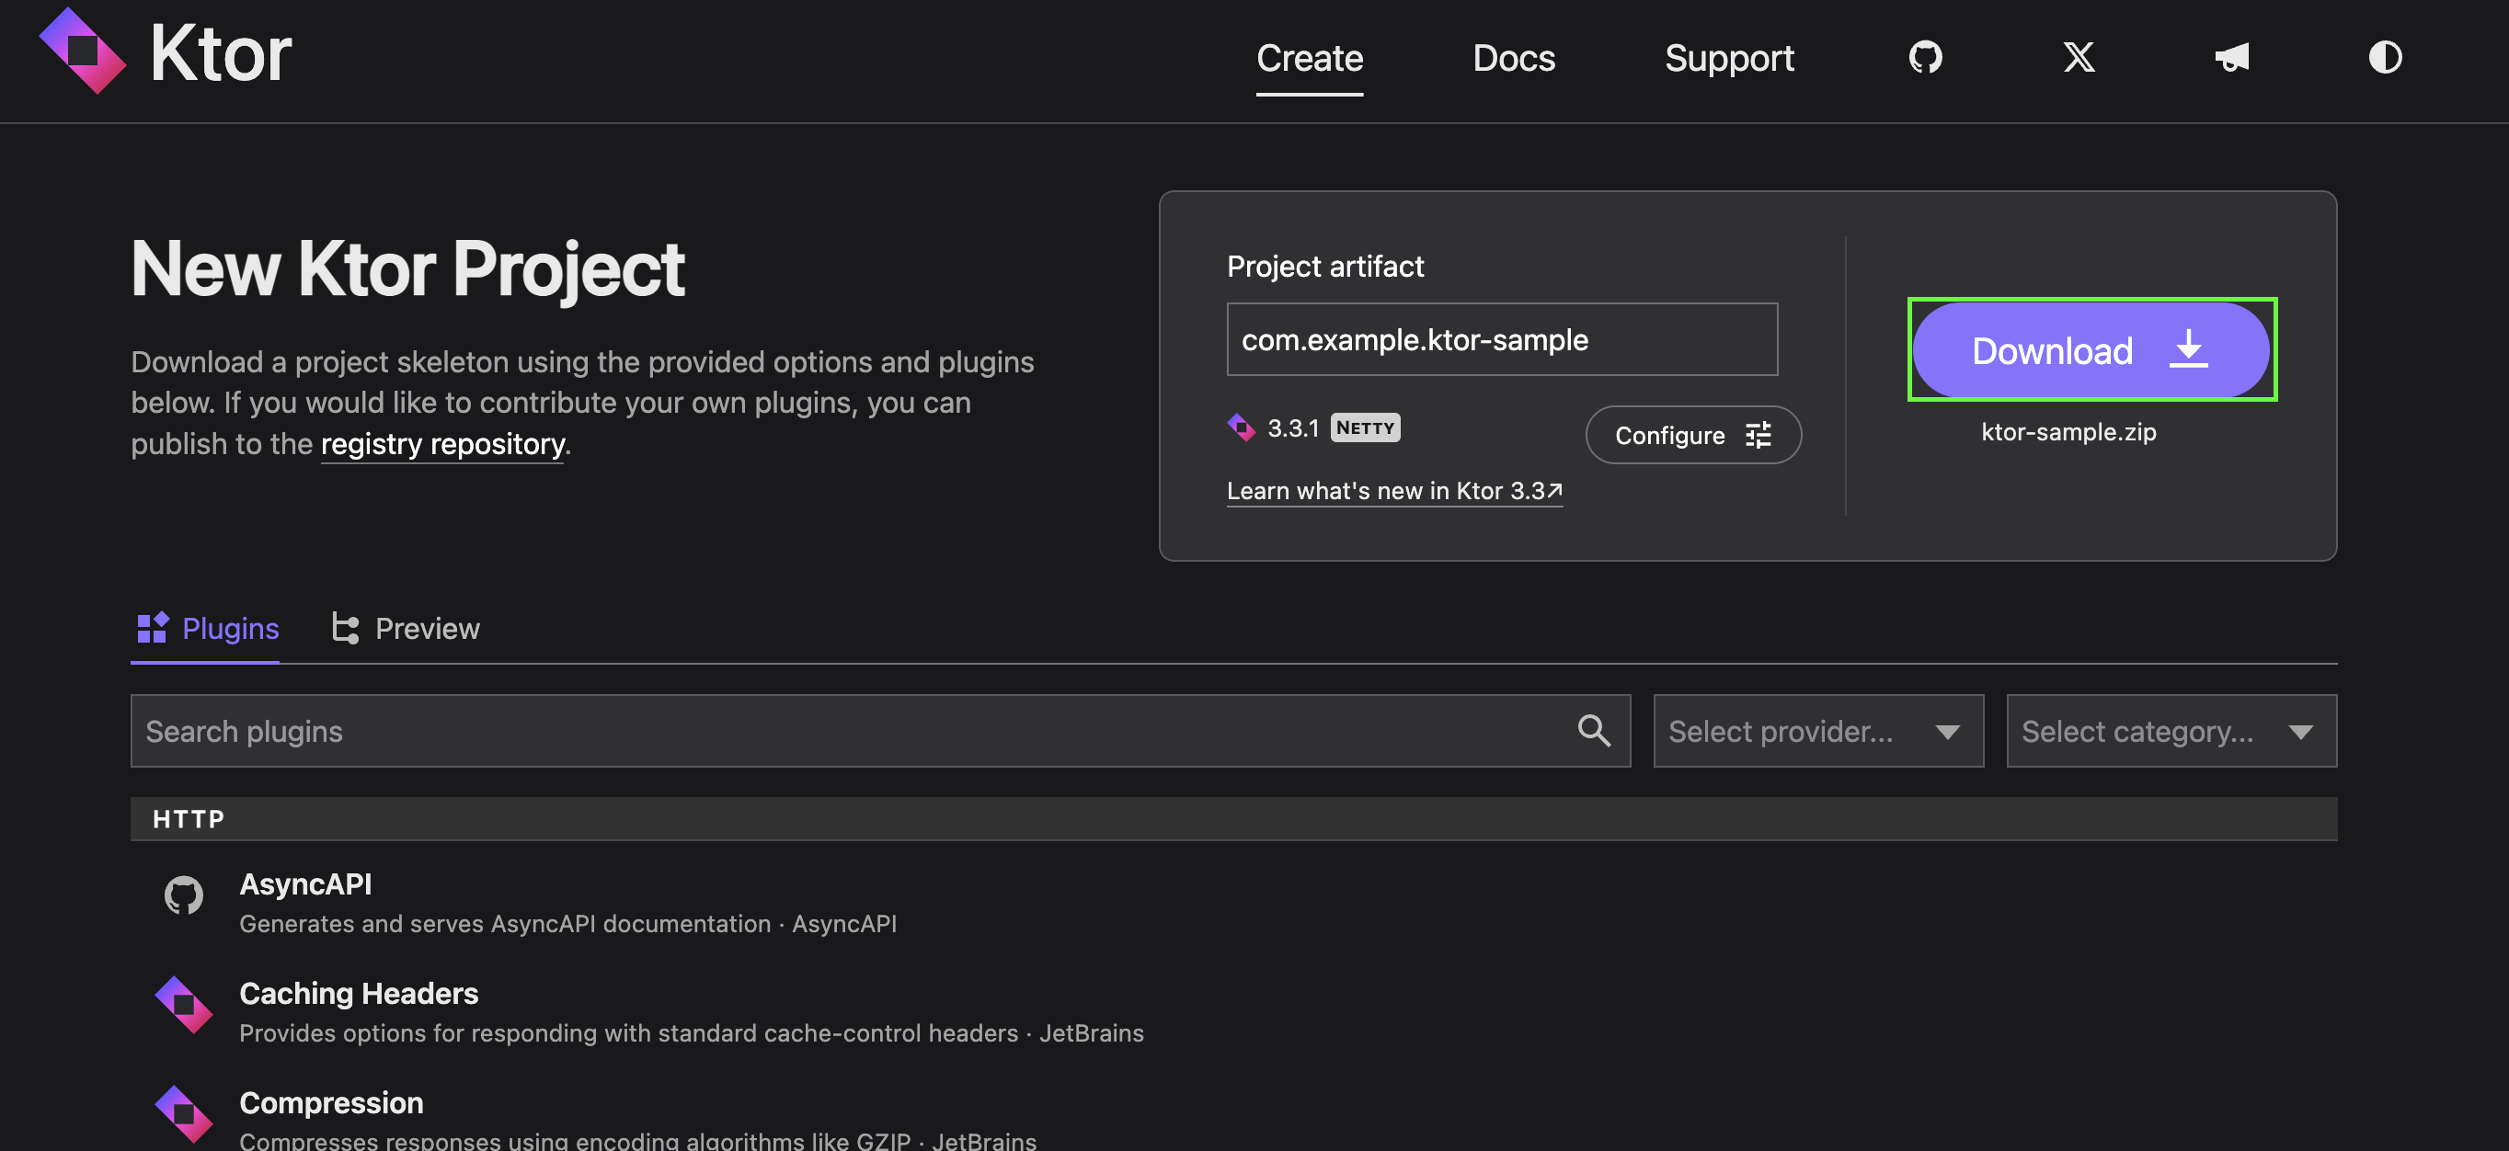Follow the registry repository link

443,444
